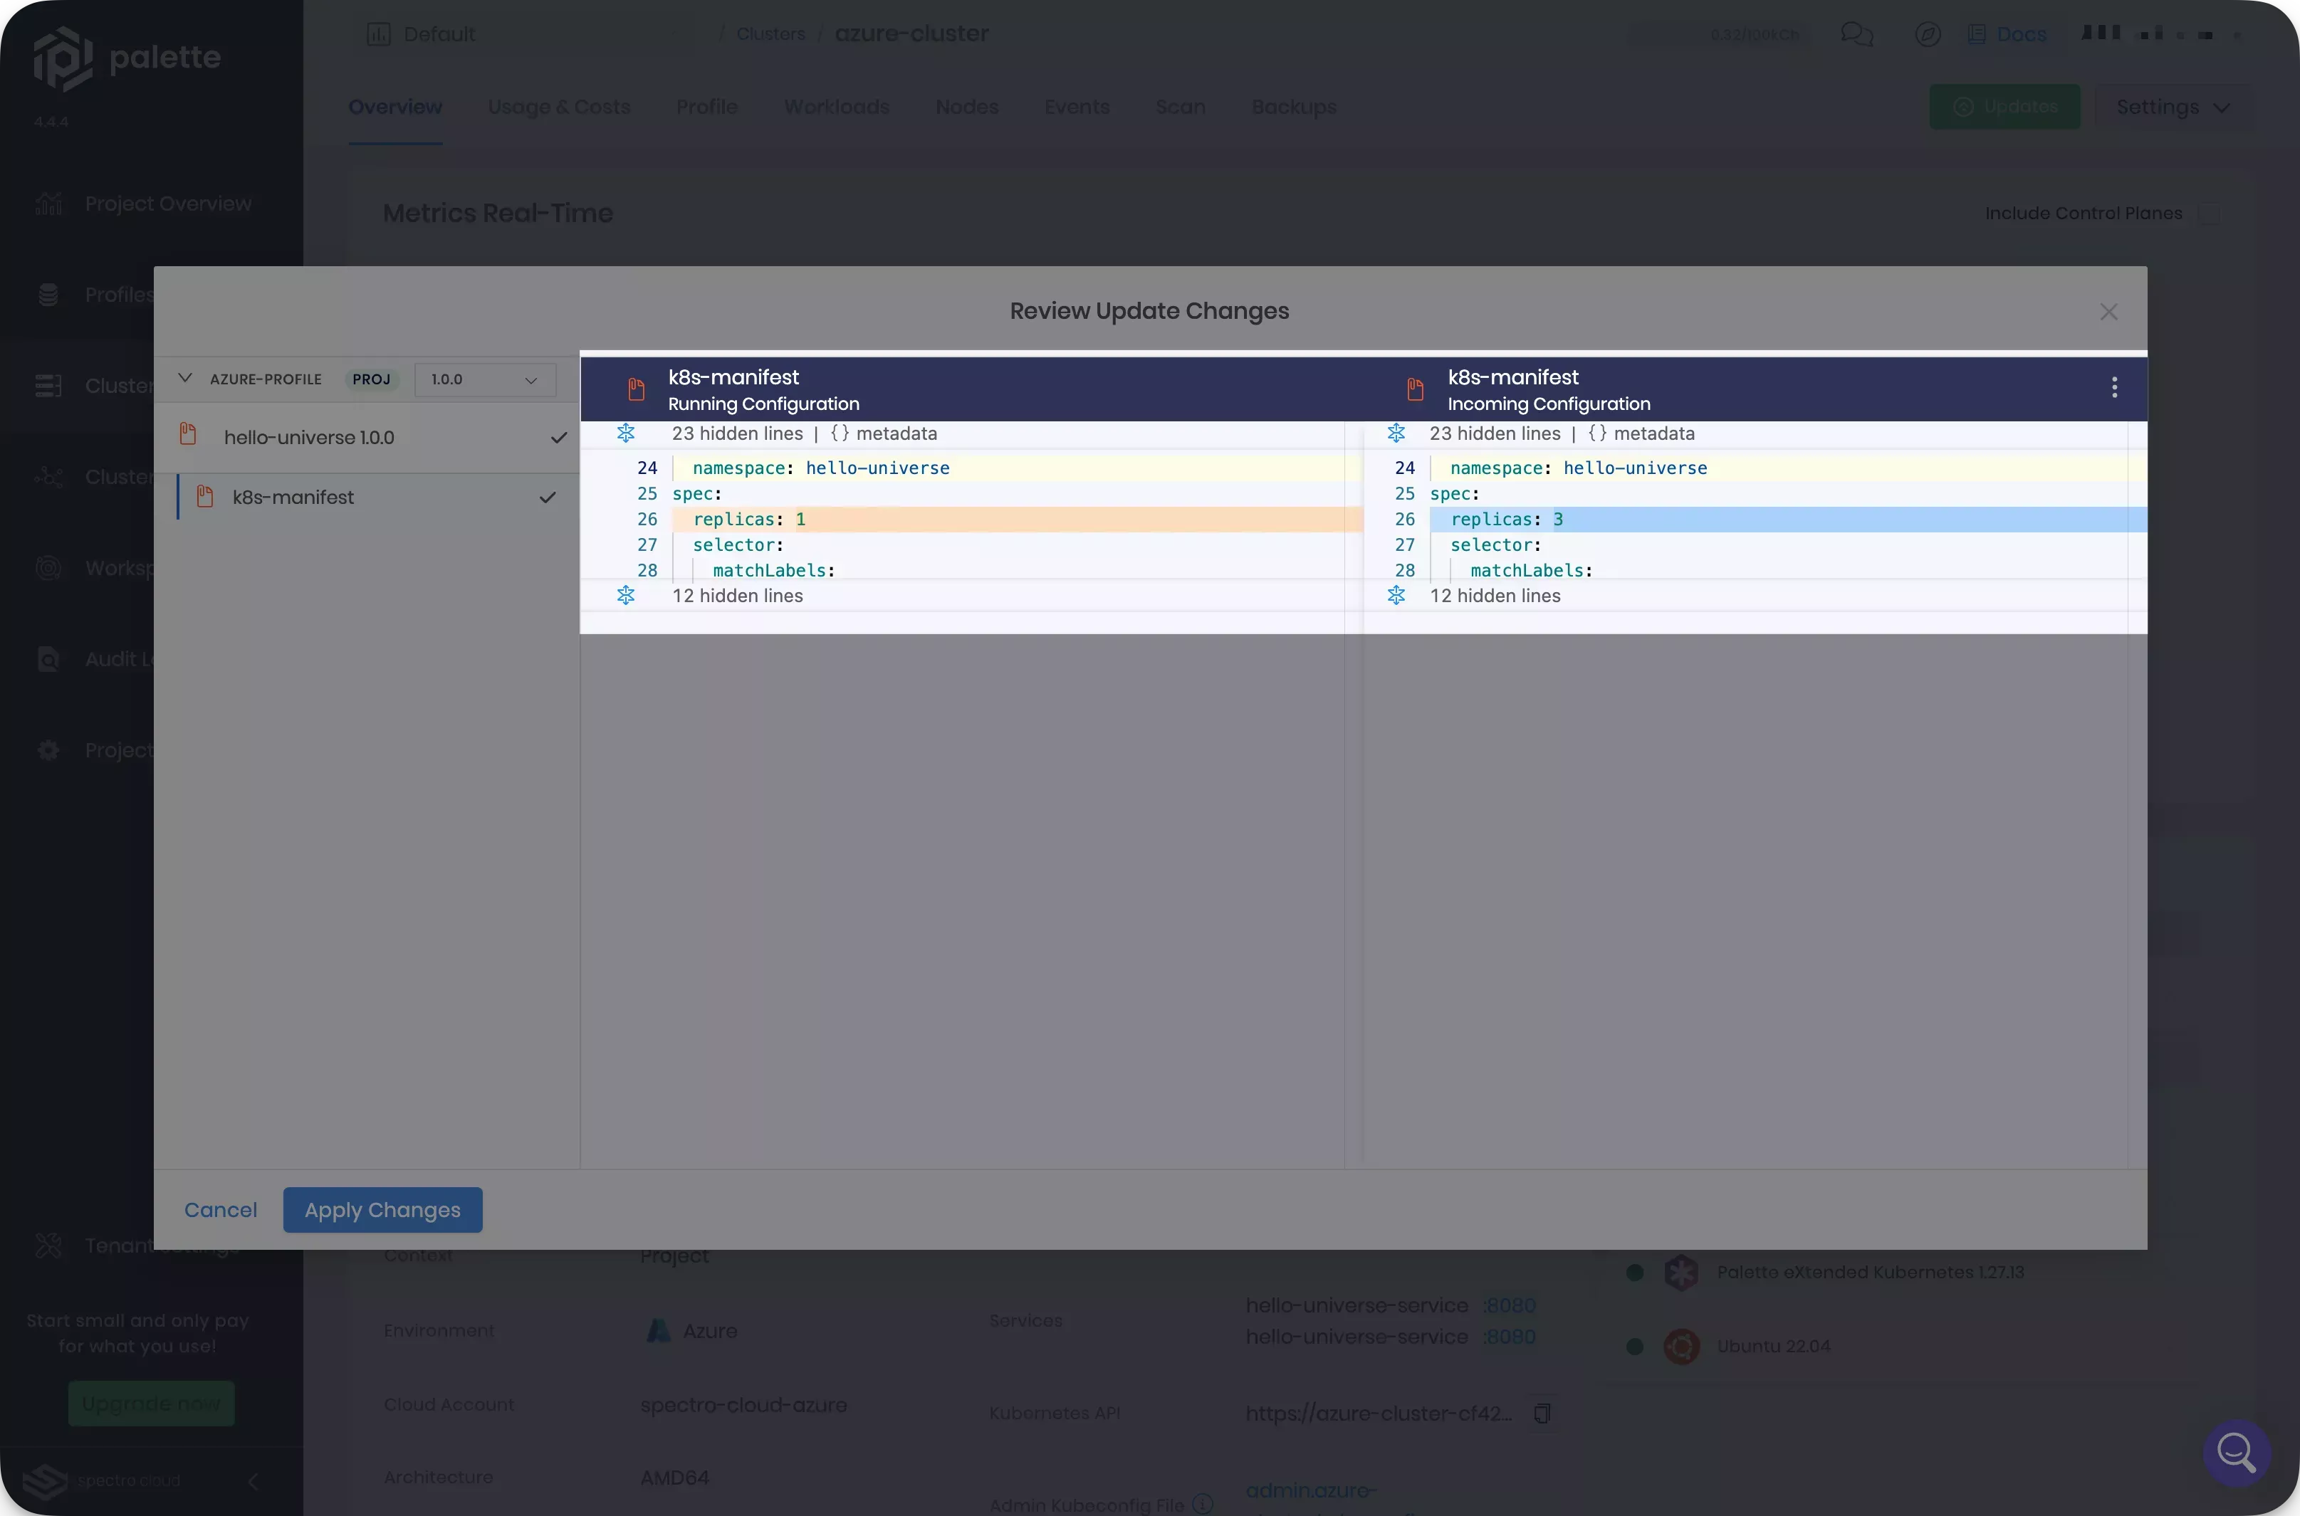Select the Overview tab
Screen dimensions: 2300x1516
[394, 107]
